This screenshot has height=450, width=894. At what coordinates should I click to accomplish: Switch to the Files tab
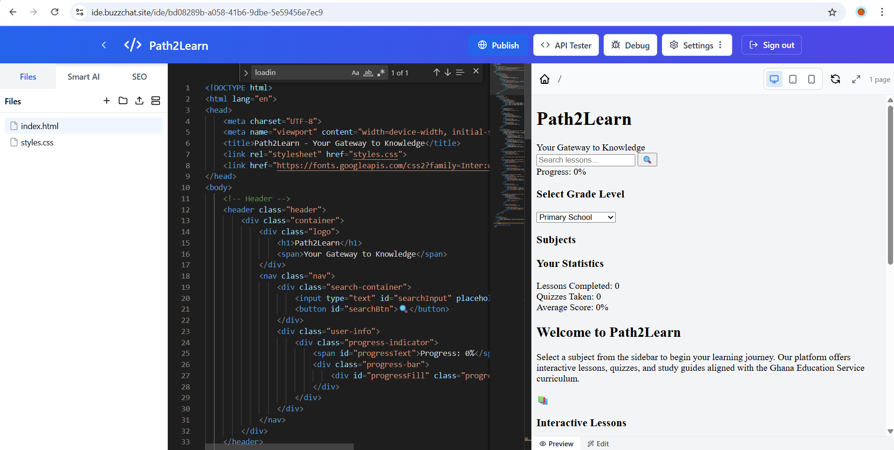point(28,76)
